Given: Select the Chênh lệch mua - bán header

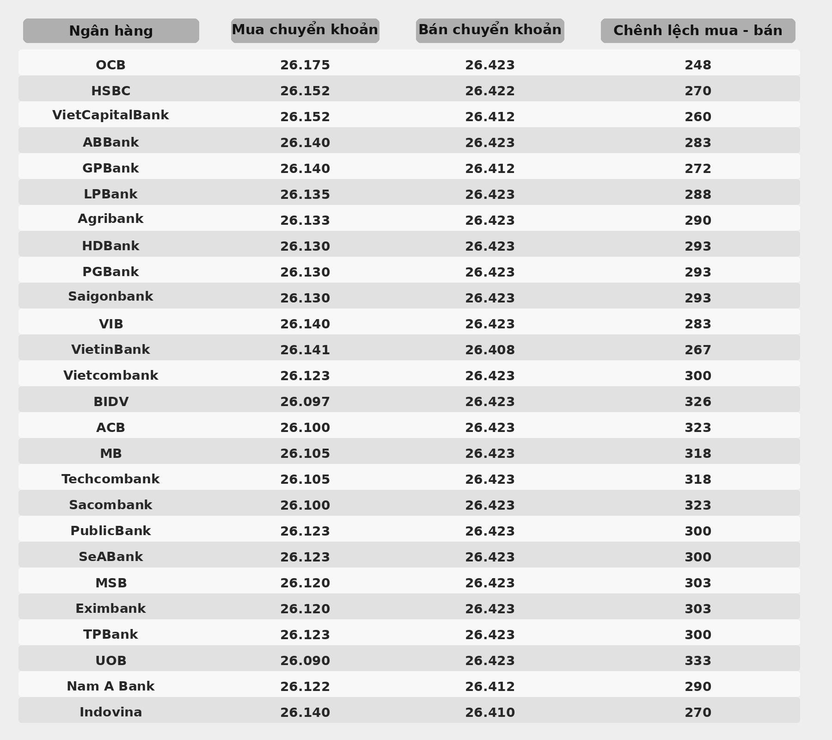Looking at the screenshot, I should tap(698, 31).
